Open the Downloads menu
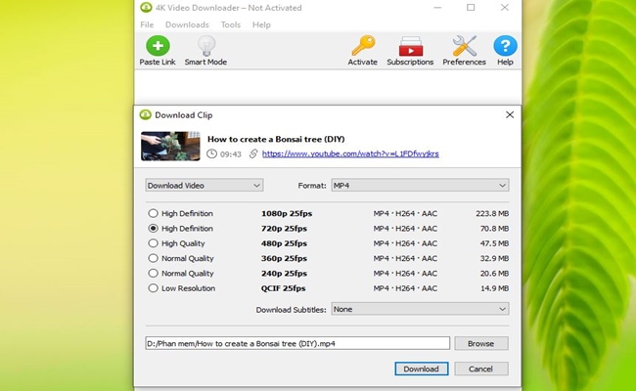This screenshot has width=636, height=391. 187,24
